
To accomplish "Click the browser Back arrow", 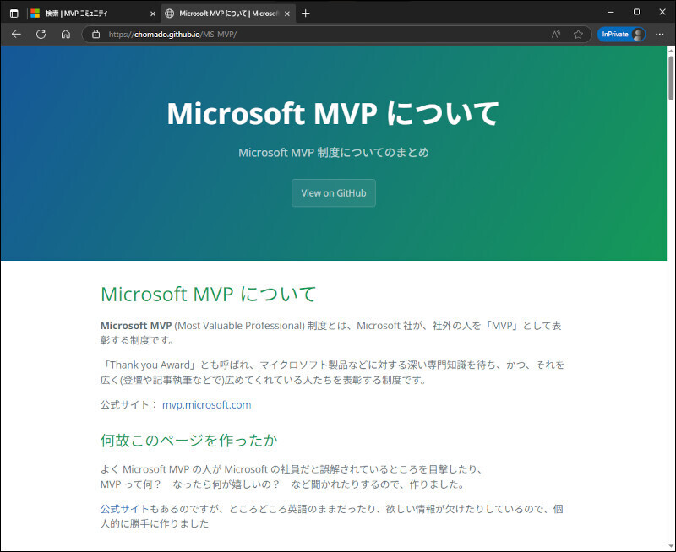I will (x=16, y=35).
